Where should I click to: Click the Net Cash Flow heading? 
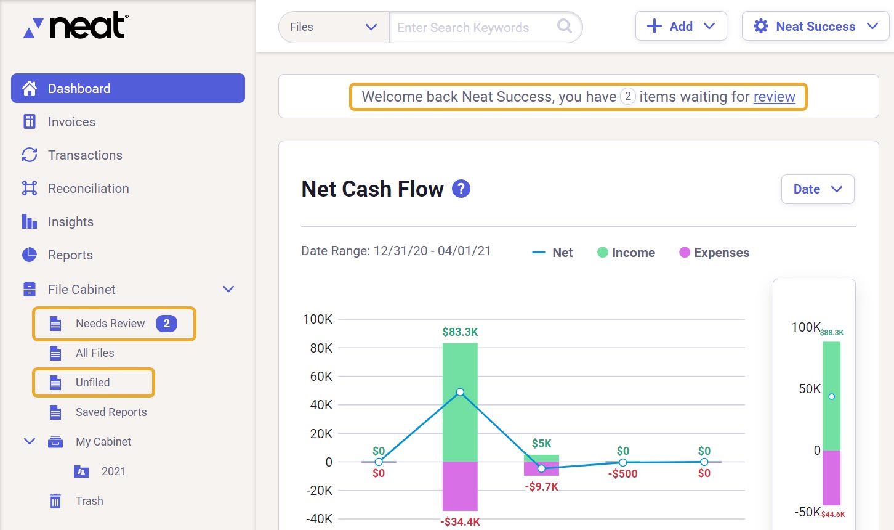tap(372, 189)
